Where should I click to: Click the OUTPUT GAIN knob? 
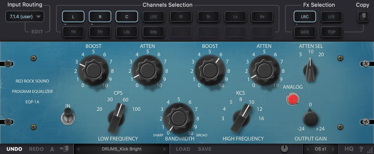(310, 118)
